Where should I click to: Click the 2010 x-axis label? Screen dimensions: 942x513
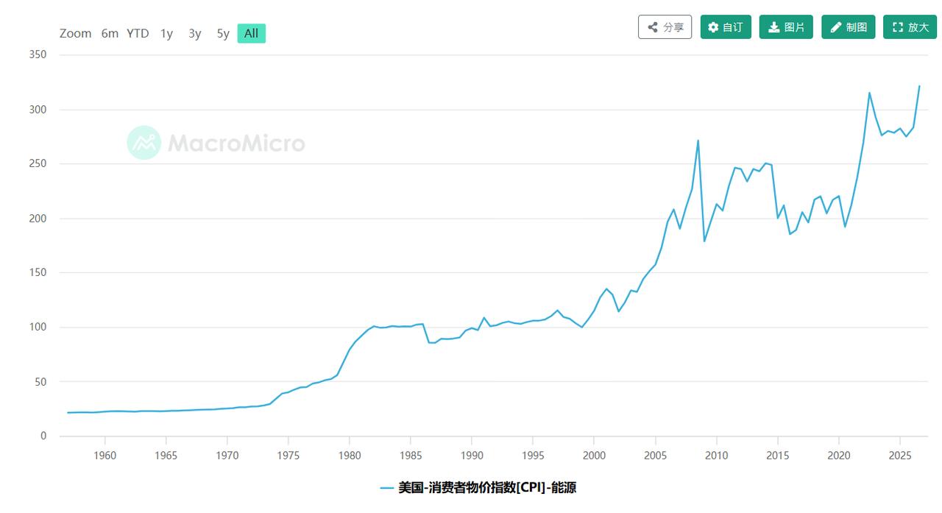click(716, 456)
